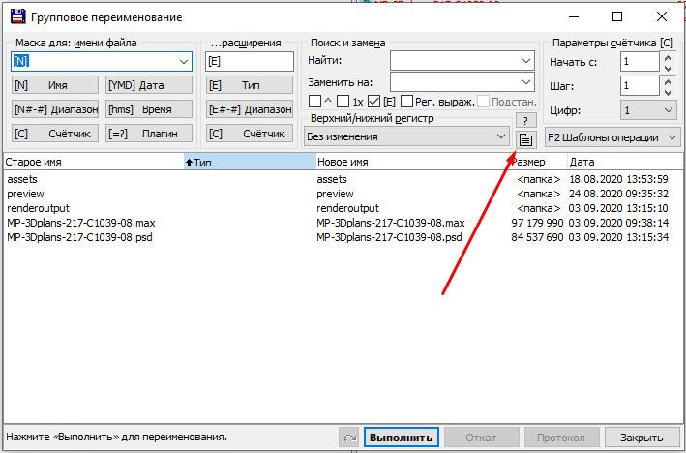Insert [C] Счётчик into name mask
Viewport: 686px width, 453px height.
pyautogui.click(x=55, y=133)
